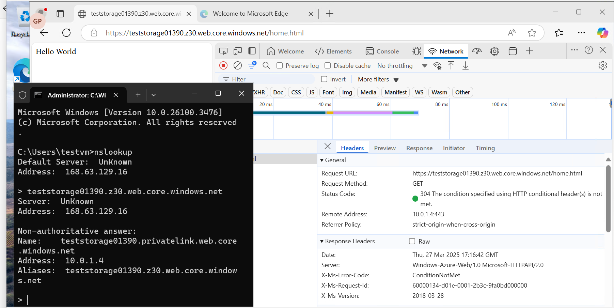Add a new Edge browser tab
This screenshot has width=614, height=308.
[x=330, y=14]
